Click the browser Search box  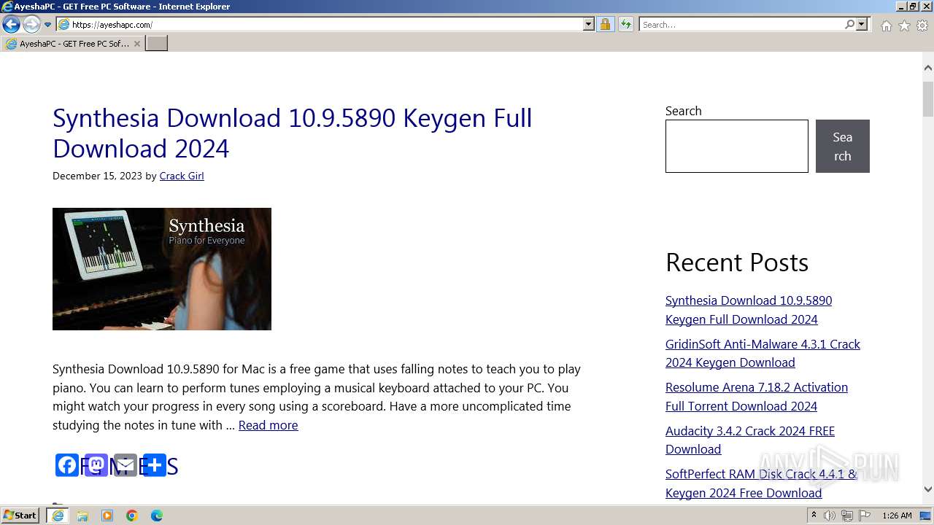click(x=741, y=24)
